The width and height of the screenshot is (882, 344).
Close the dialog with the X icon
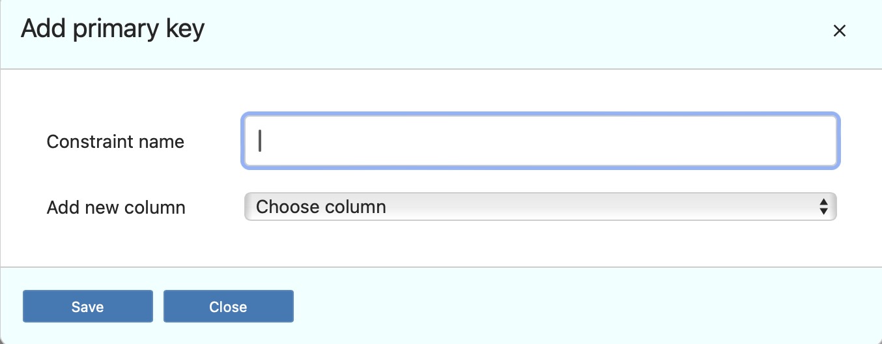(839, 31)
